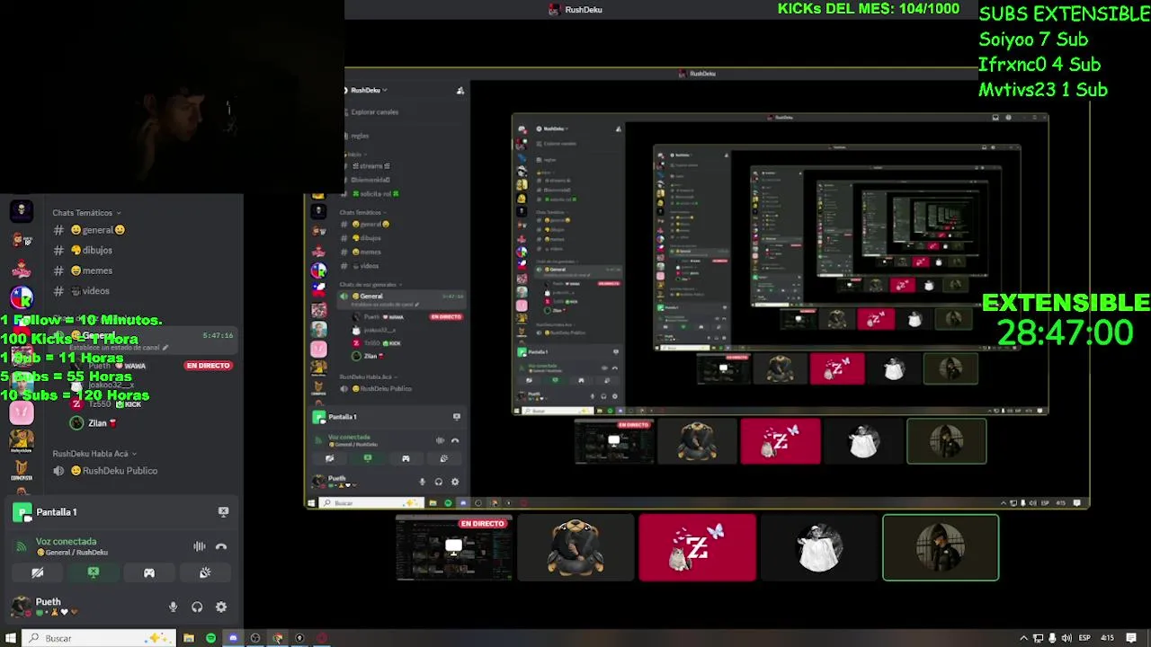The height and width of the screenshot is (647, 1151).
Task: Open Spotify from the taskbar
Action: (210, 638)
